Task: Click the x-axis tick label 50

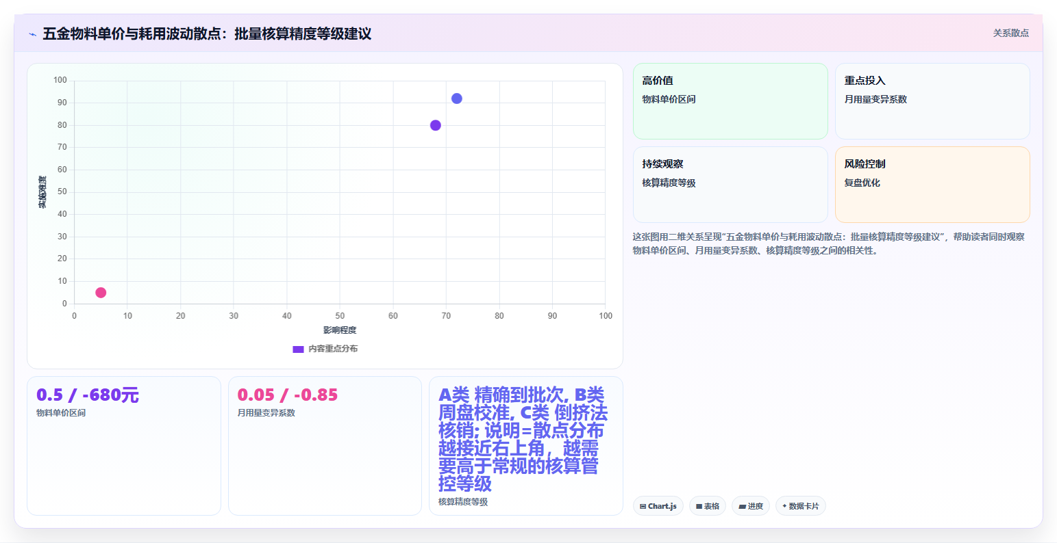Action: pos(340,316)
